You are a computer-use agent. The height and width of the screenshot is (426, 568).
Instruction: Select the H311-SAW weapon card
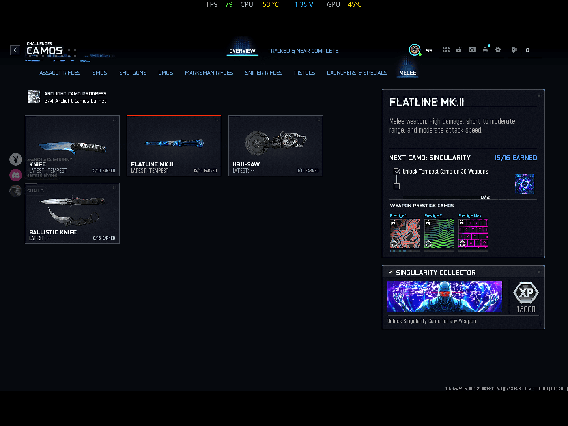(x=276, y=146)
